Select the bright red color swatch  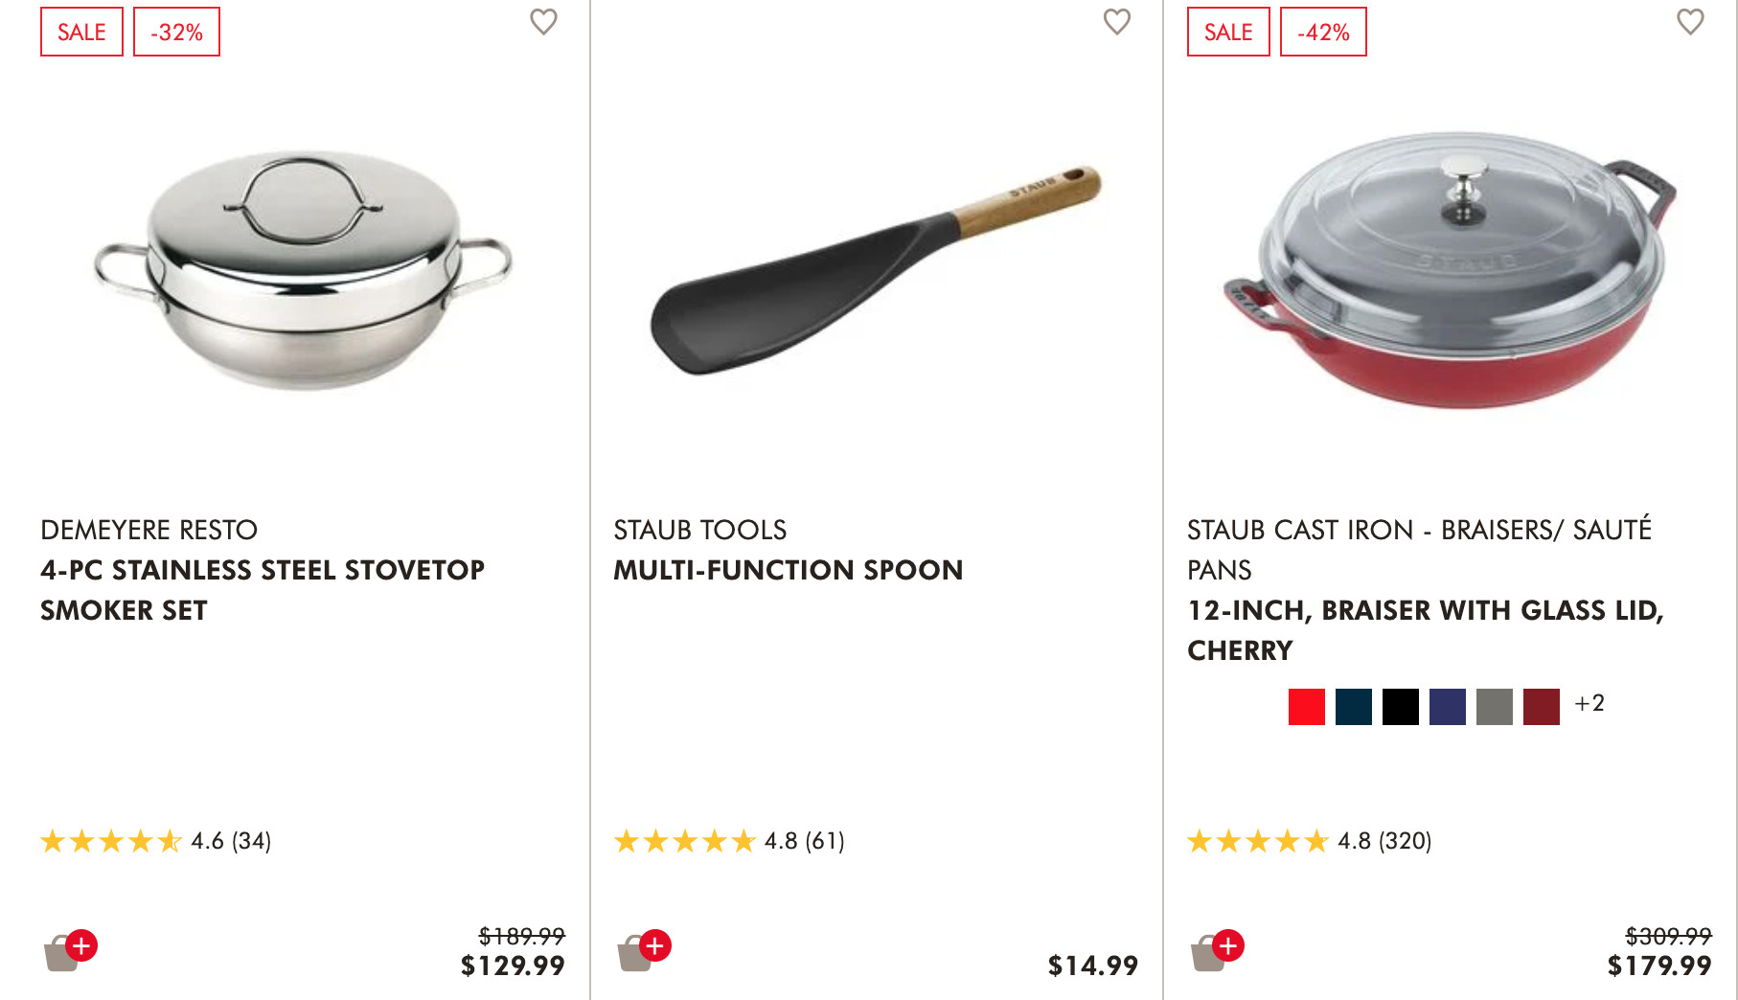(x=1306, y=707)
